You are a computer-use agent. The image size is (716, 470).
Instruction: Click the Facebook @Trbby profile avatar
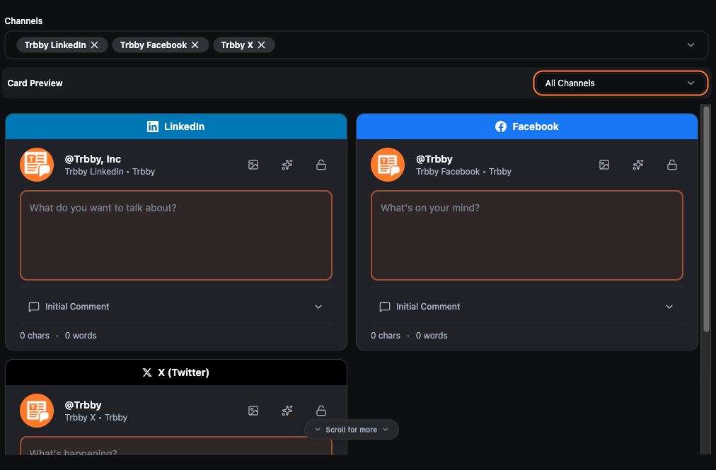[388, 165]
